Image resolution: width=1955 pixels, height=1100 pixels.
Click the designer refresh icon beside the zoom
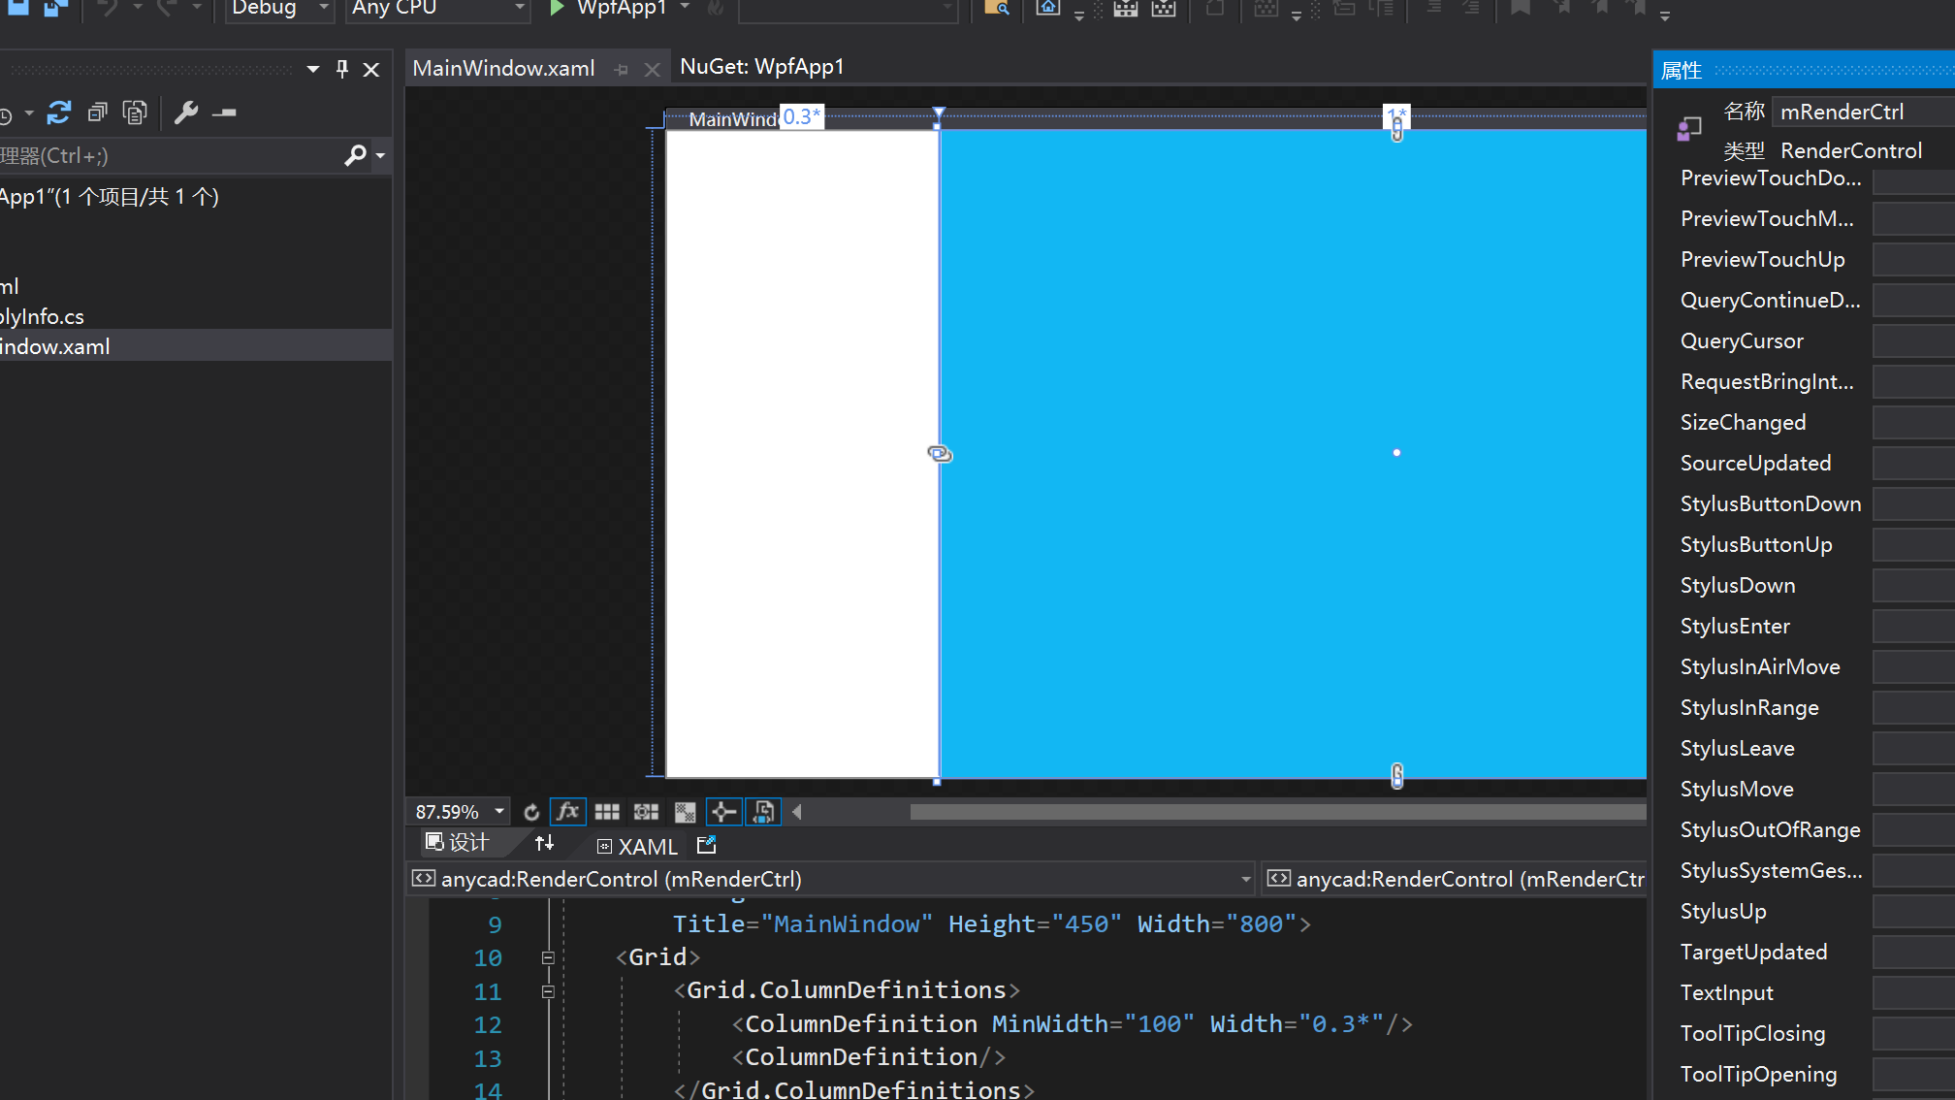coord(531,812)
